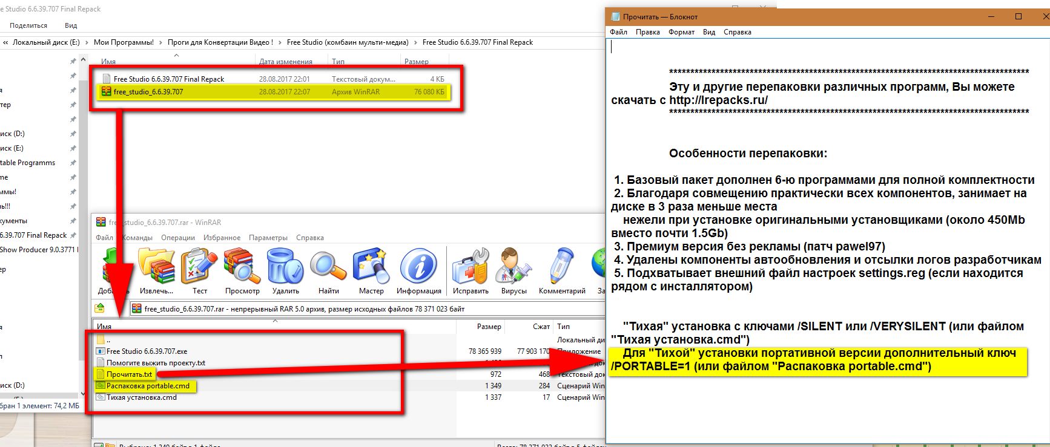Open the Избранное menu in WinRAR
The height and width of the screenshot is (447, 1050).
(222, 238)
